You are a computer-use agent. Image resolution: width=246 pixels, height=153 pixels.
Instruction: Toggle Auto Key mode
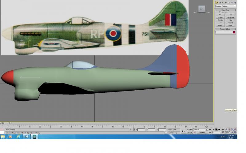point(190,129)
